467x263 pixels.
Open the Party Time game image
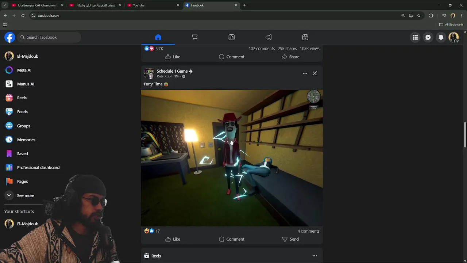232,158
